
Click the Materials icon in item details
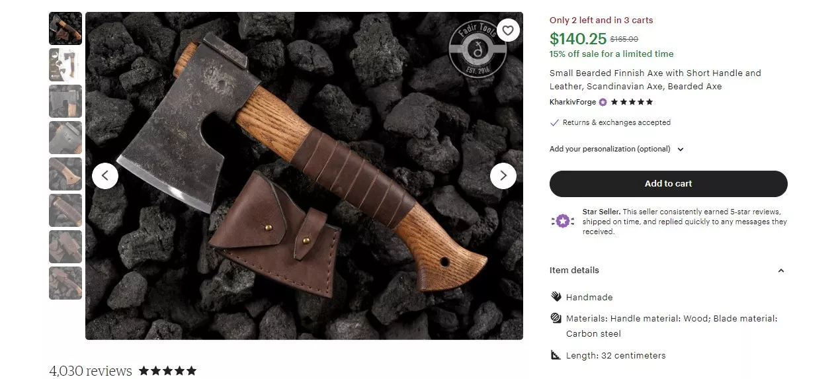click(556, 318)
